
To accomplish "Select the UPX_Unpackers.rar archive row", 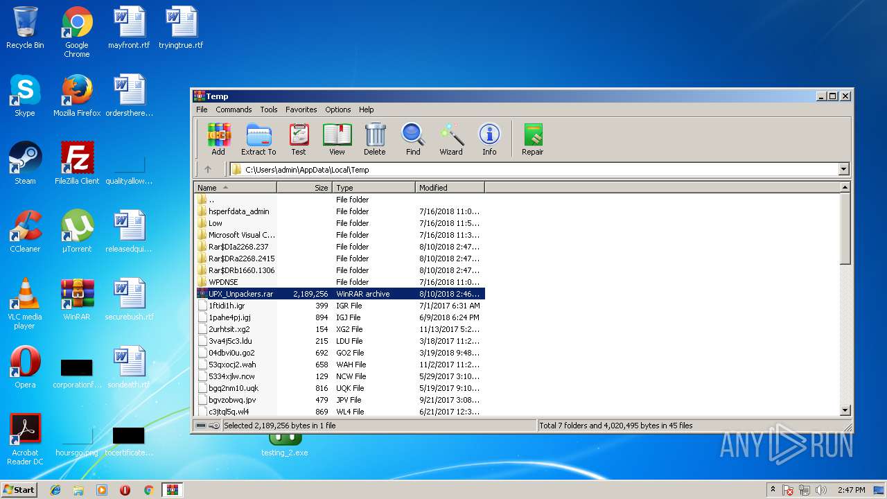I will pyautogui.click(x=340, y=294).
